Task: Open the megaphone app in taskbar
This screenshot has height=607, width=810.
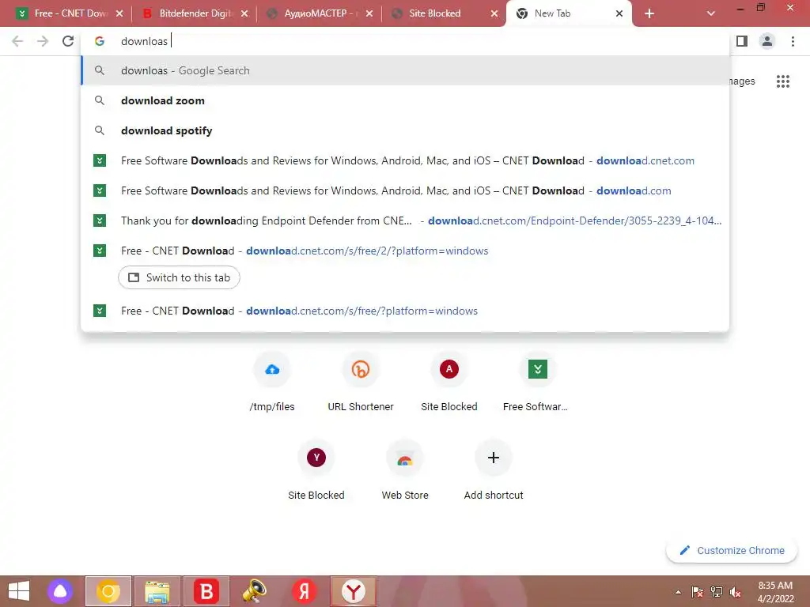Action: pos(255,591)
